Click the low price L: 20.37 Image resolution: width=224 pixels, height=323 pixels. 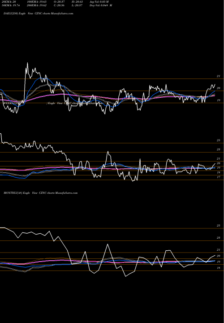[77, 5]
